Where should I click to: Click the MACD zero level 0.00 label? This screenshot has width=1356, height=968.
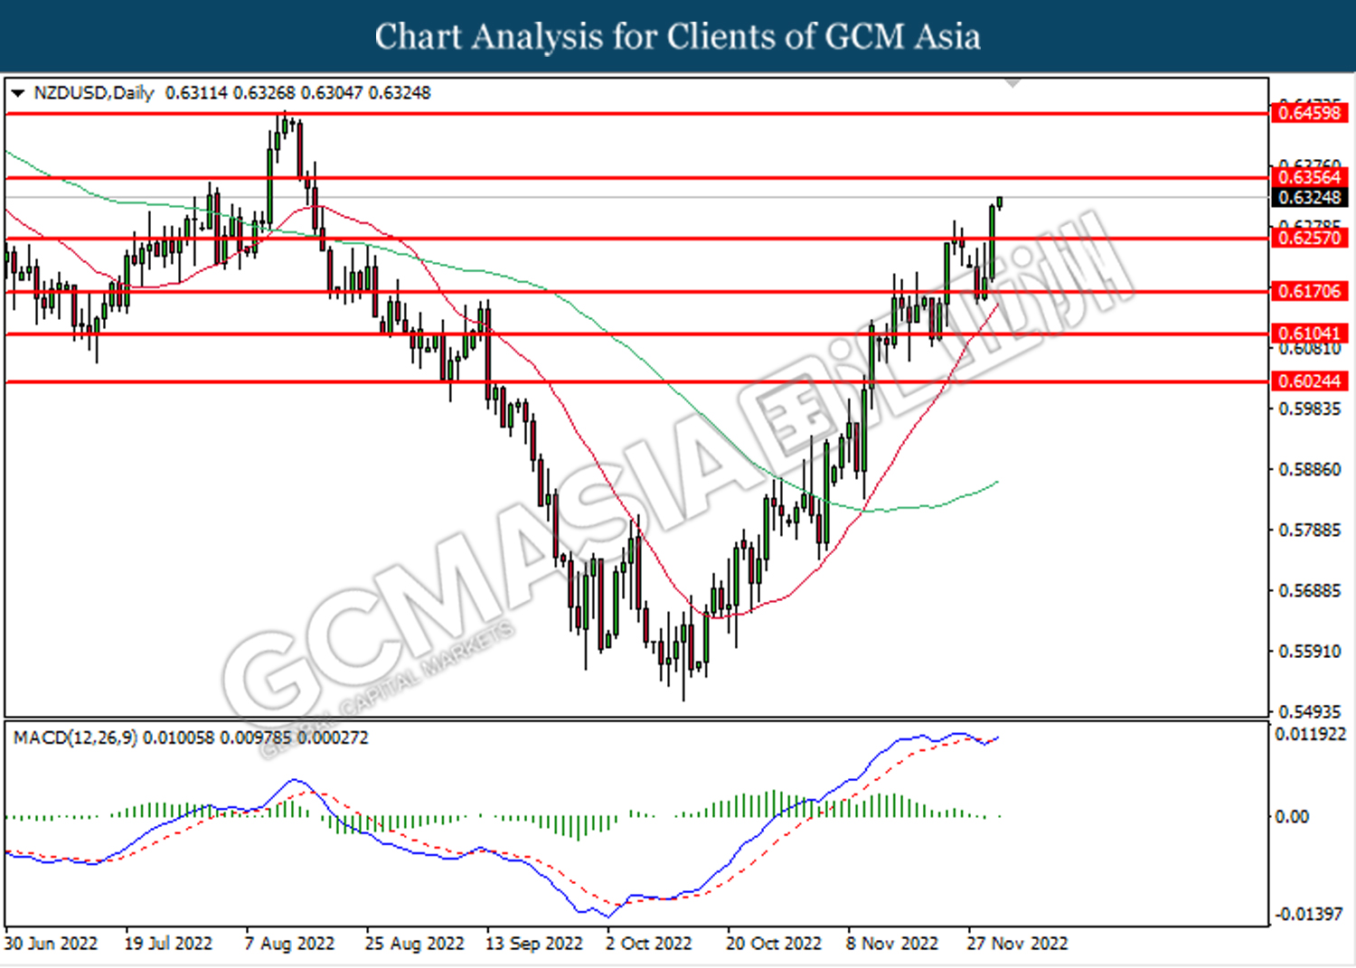1291,817
